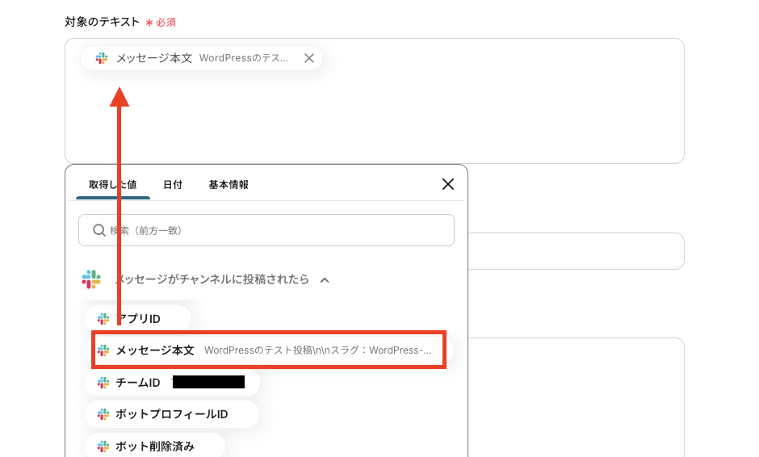Select the メッセージ本文 value in the list
Viewport: 759px width, 457px height.
tap(269, 350)
